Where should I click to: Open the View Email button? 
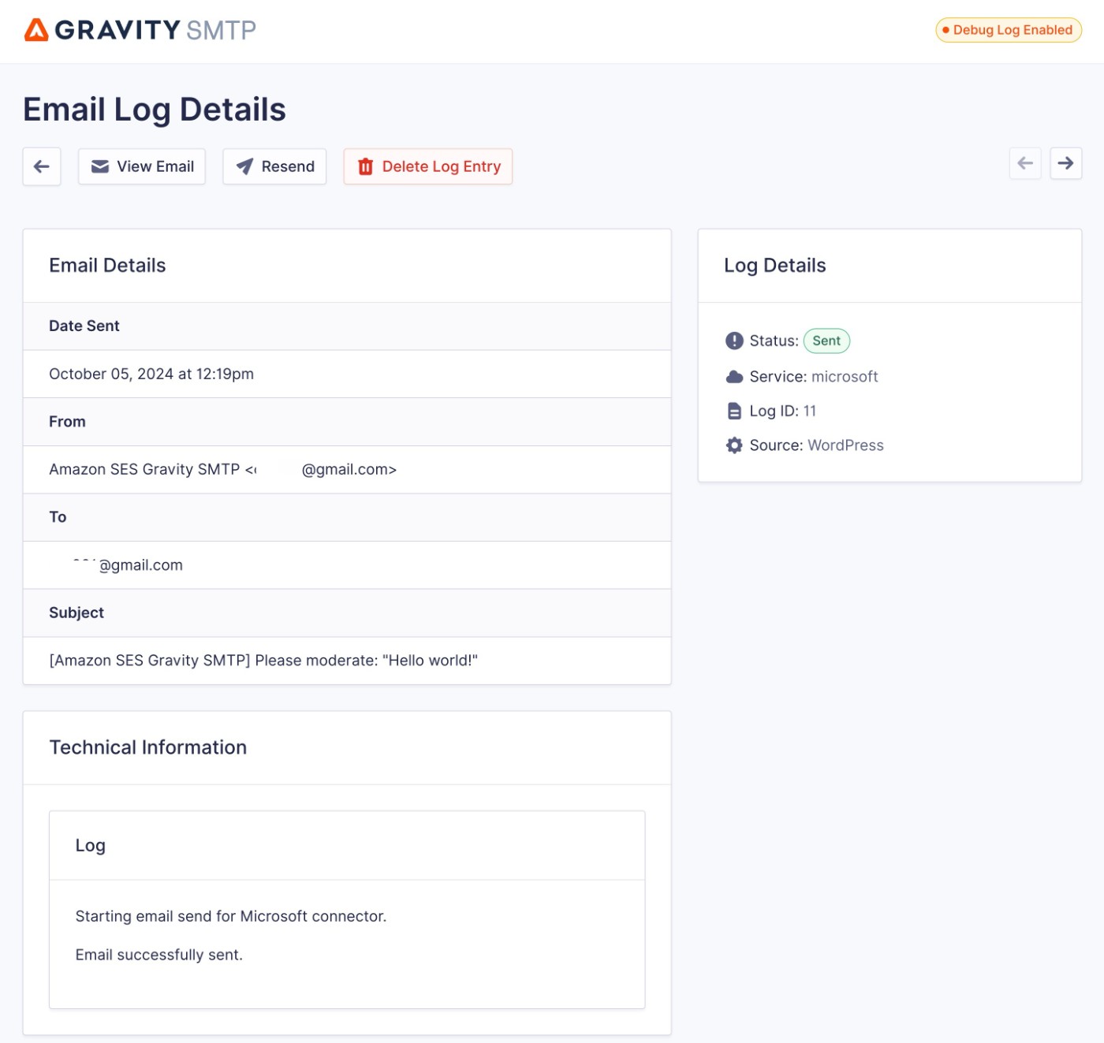coord(142,166)
